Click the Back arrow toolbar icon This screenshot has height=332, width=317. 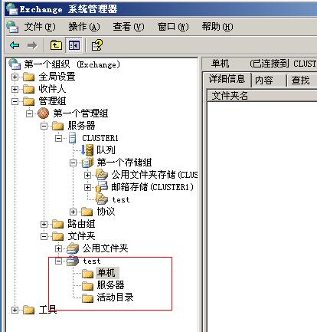point(15,45)
